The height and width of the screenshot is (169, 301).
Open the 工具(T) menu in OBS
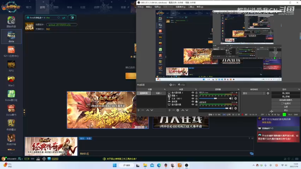(x=191, y=7)
